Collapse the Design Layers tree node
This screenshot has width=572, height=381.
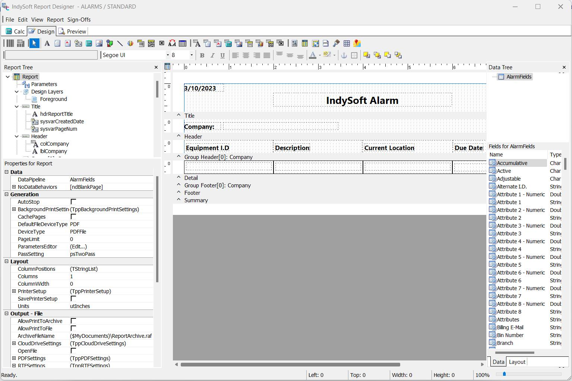pyautogui.click(x=17, y=92)
